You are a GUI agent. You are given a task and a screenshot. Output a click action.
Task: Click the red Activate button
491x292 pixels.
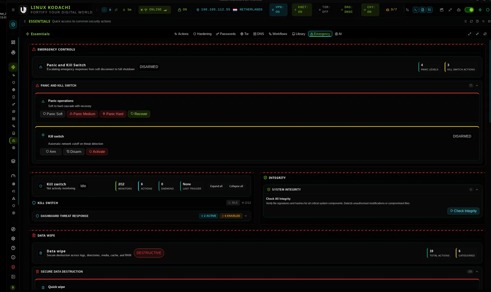(97, 152)
